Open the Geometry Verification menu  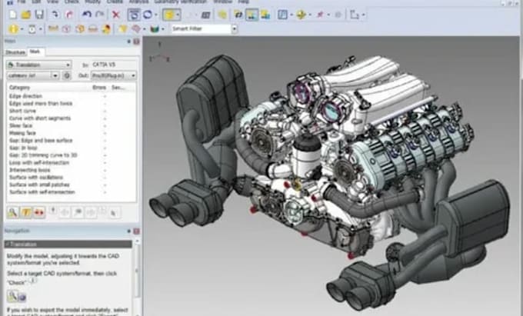pyautogui.click(x=181, y=2)
